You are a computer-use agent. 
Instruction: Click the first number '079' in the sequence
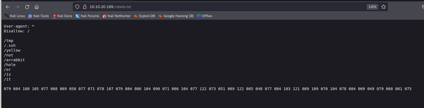tap(8, 89)
